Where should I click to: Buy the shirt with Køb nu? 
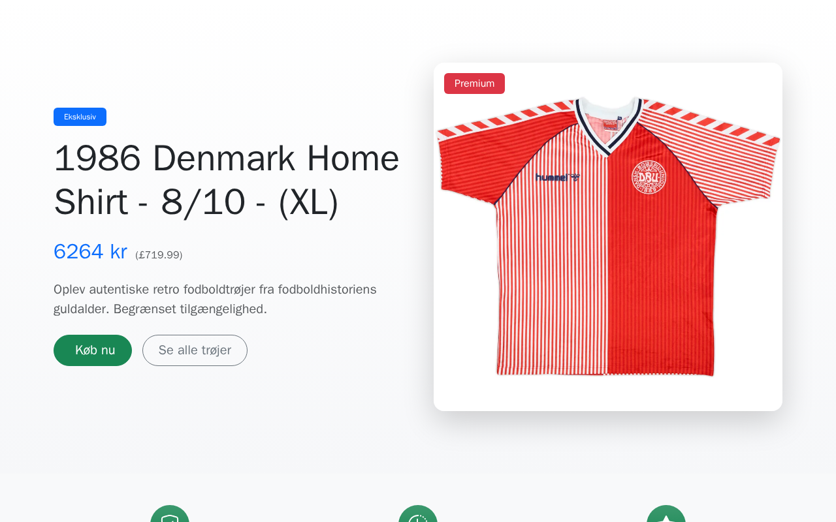[93, 350]
